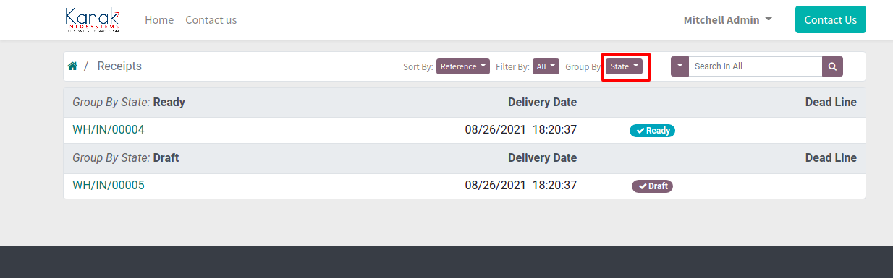Click the Draft status badge
893x278 pixels.
coord(653,186)
